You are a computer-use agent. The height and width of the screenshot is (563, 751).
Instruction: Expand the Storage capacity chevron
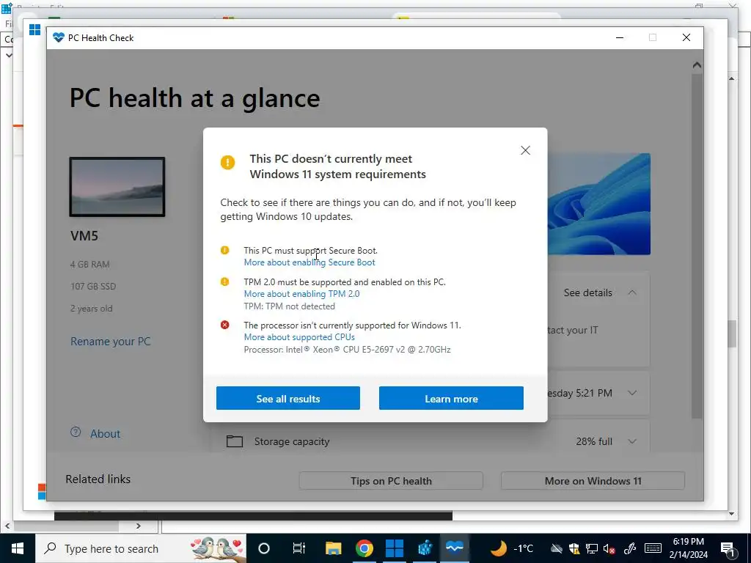[x=632, y=441]
